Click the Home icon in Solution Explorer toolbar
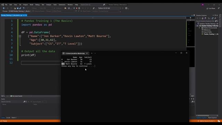 tap(203, 18)
